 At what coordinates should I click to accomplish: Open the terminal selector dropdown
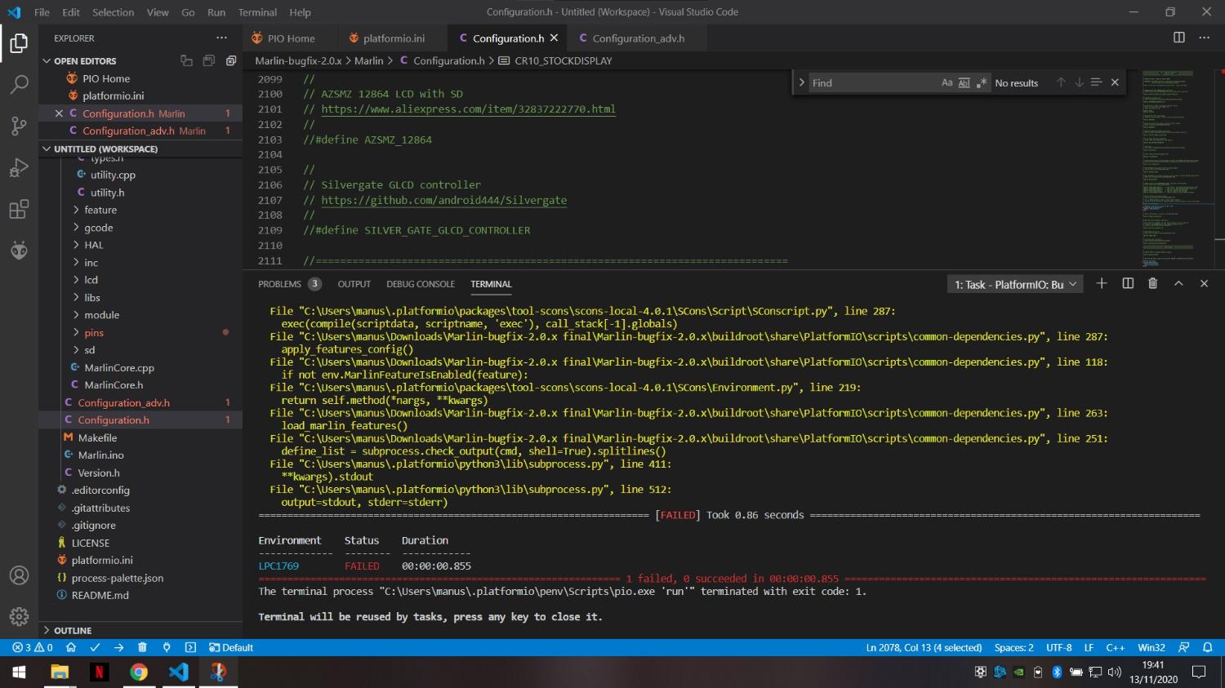point(1015,284)
